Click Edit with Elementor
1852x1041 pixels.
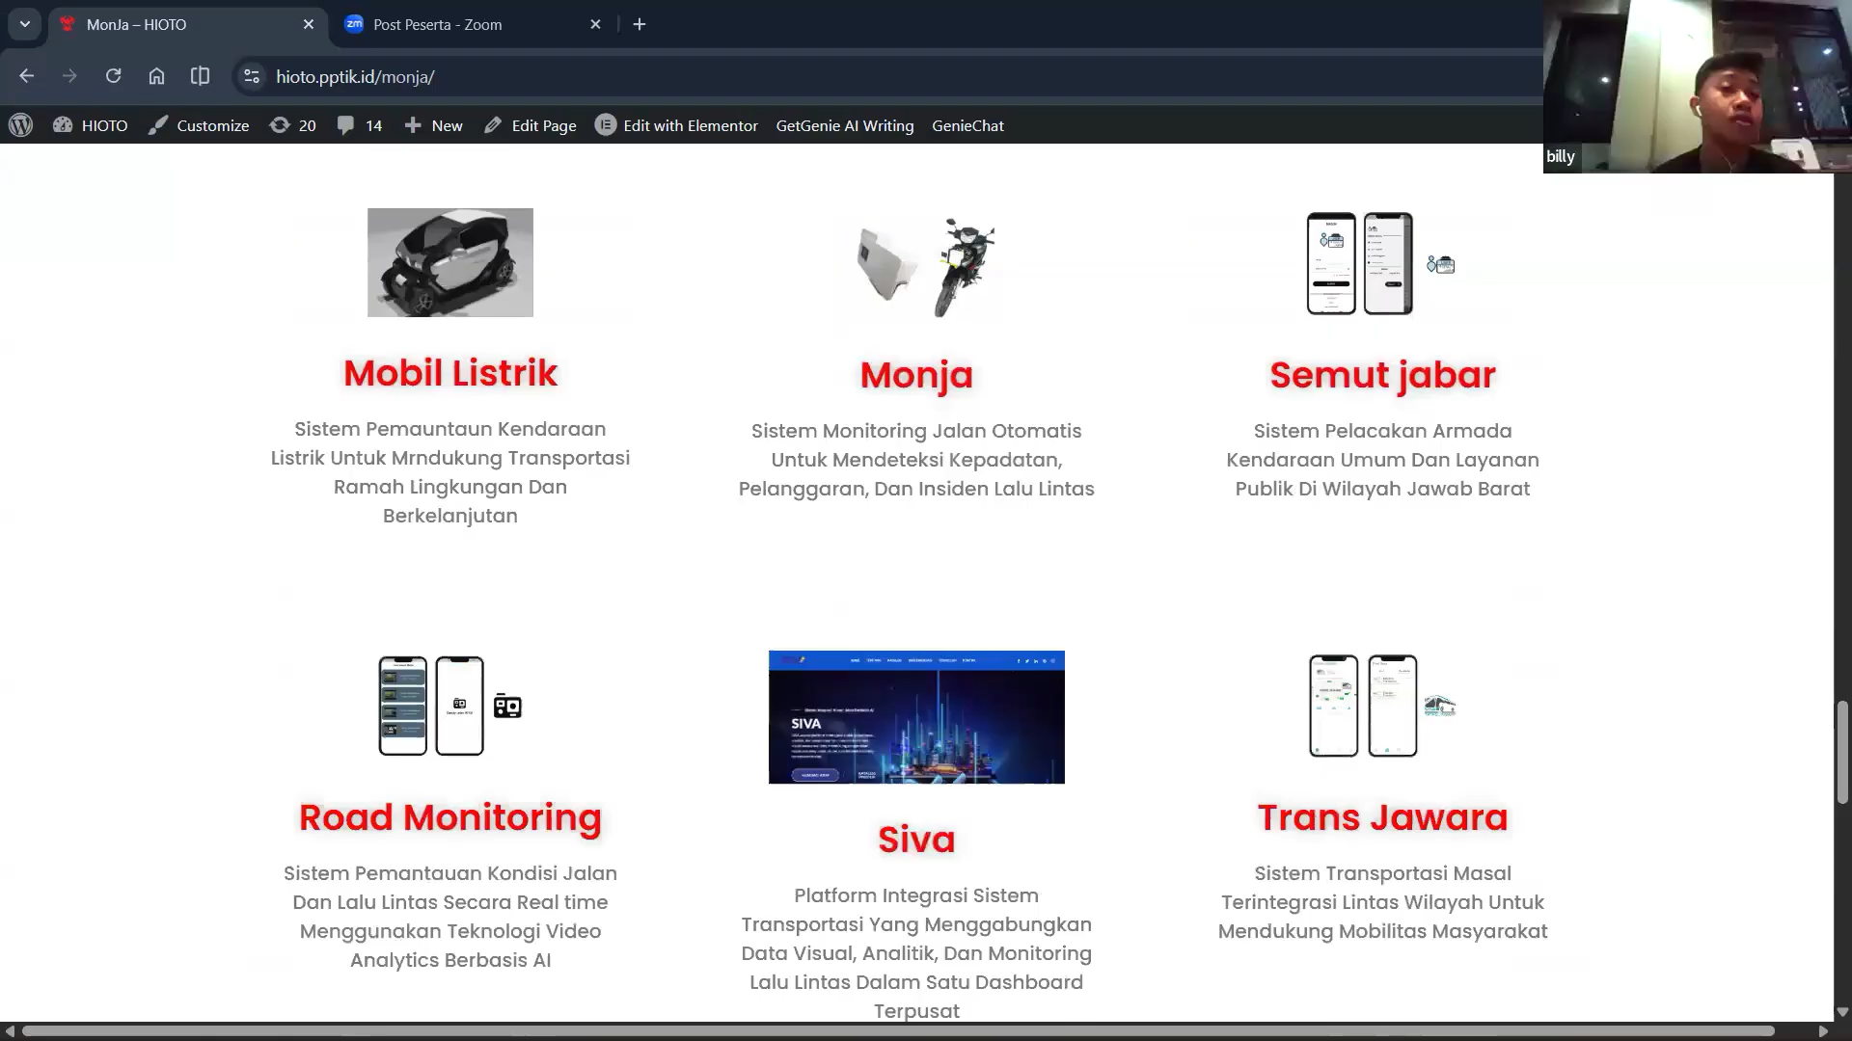(x=676, y=125)
